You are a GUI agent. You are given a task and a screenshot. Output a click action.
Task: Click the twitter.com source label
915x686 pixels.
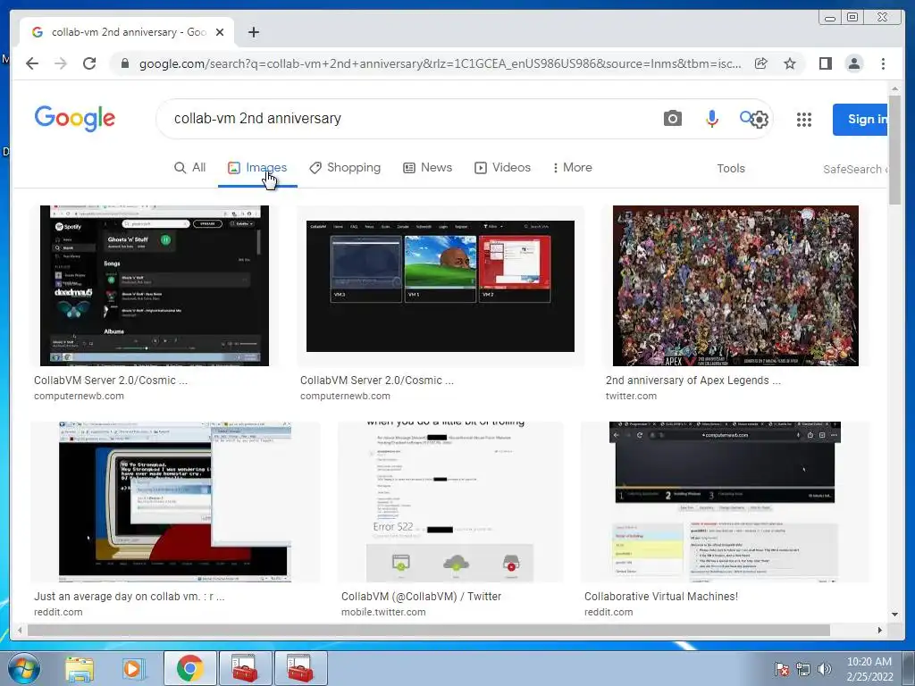click(631, 396)
